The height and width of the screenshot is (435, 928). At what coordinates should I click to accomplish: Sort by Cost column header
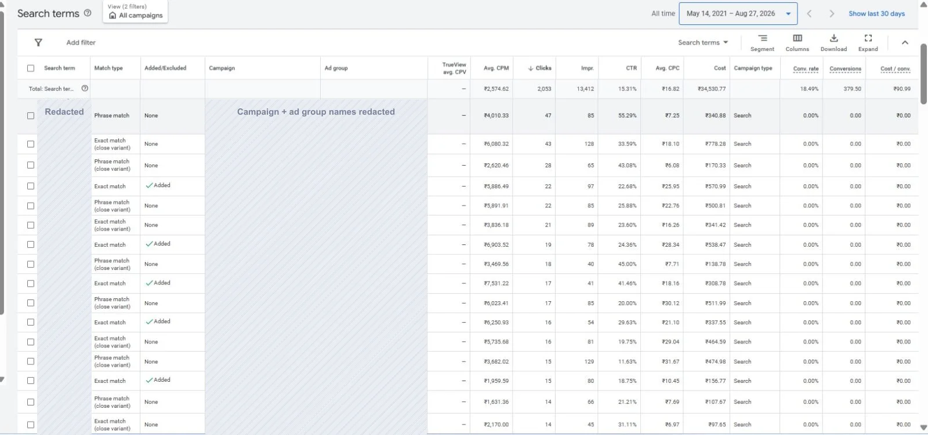[x=720, y=68]
